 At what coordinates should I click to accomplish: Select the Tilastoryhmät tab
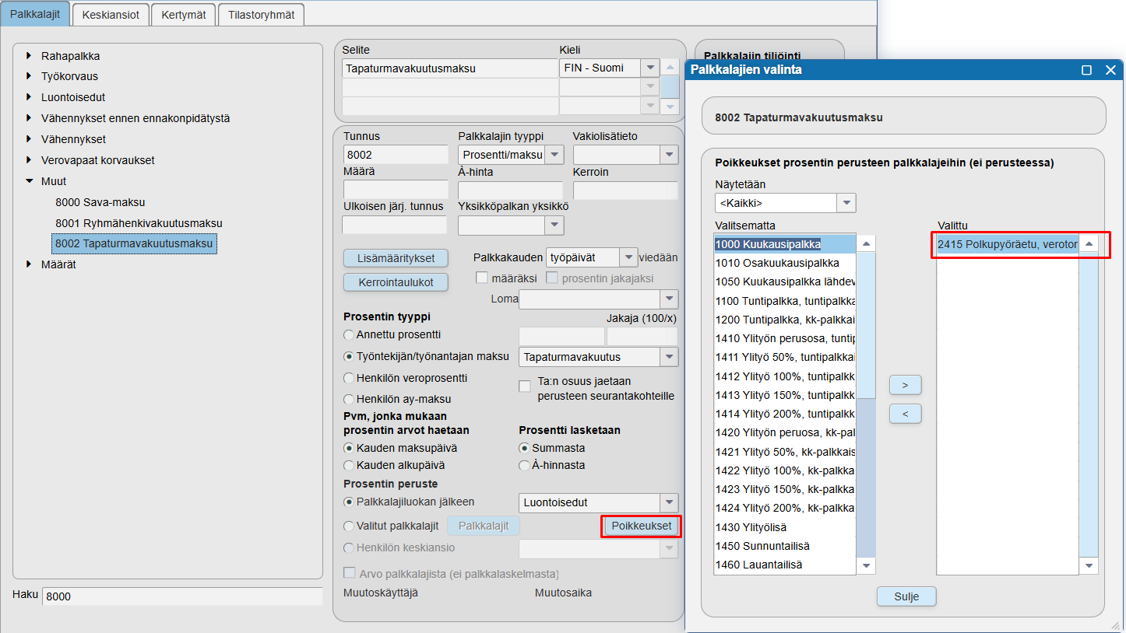pyautogui.click(x=261, y=13)
